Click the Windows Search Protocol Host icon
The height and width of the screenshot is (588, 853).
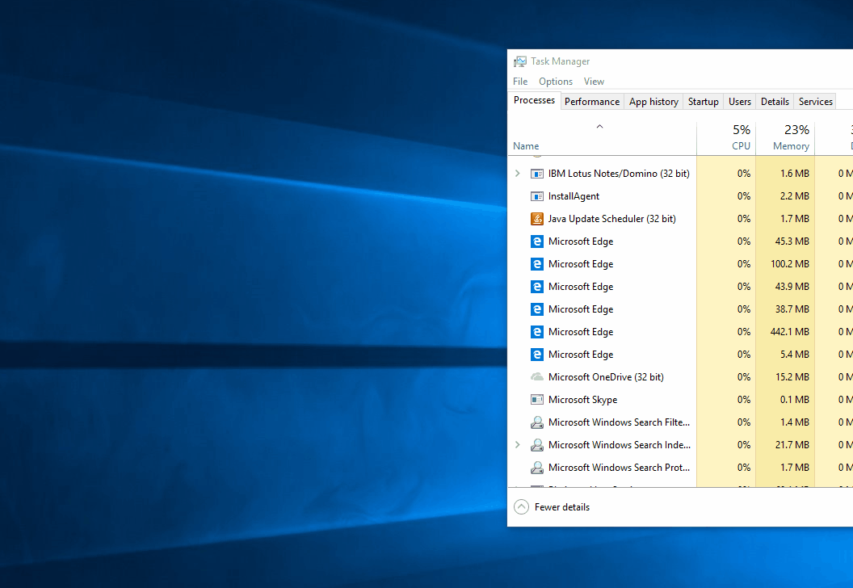click(537, 468)
